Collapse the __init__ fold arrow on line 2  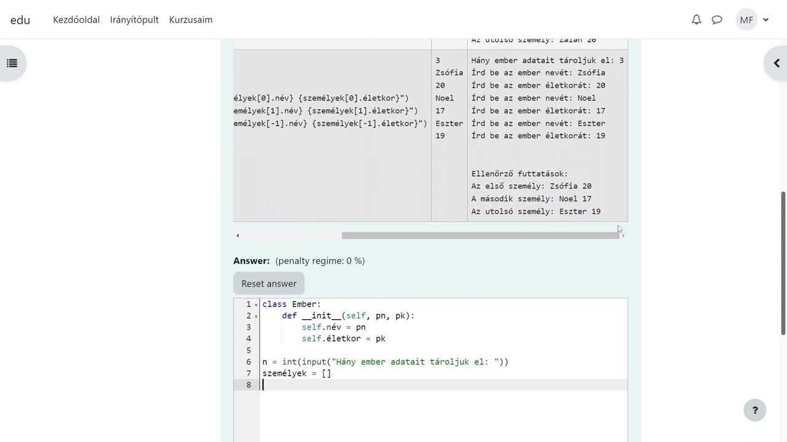point(256,316)
